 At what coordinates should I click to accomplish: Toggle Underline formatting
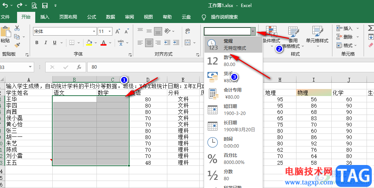(x=55, y=43)
